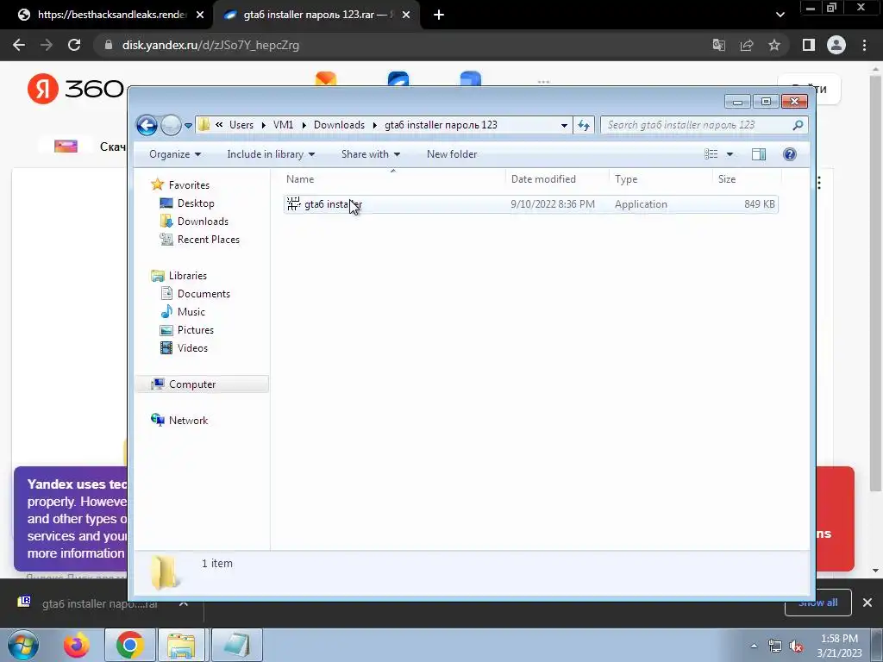Close the besthacksandleaks browser tab
The image size is (883, 662).
click(x=200, y=15)
